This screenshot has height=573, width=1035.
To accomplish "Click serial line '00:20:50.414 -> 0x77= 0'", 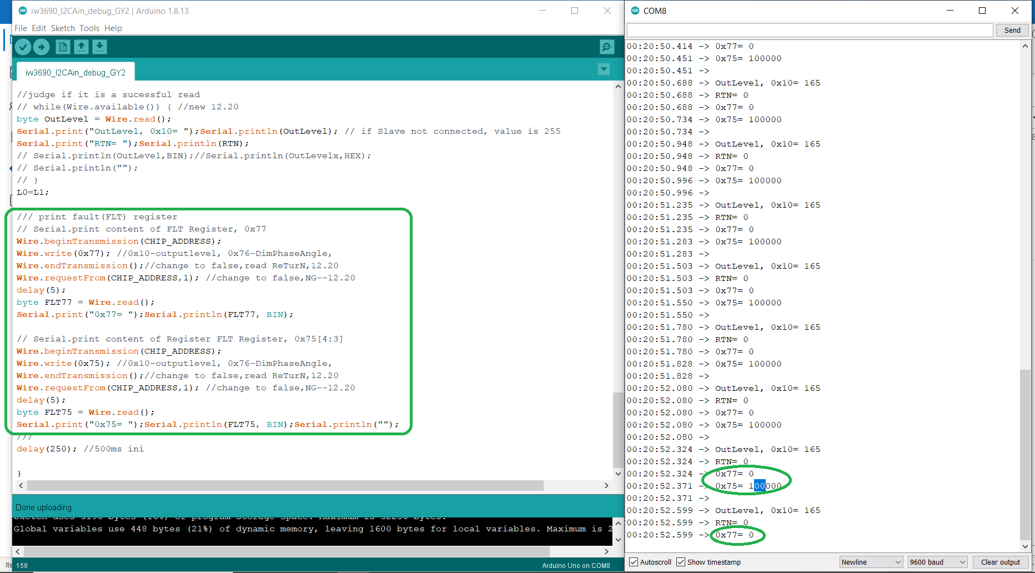I will tap(690, 46).
